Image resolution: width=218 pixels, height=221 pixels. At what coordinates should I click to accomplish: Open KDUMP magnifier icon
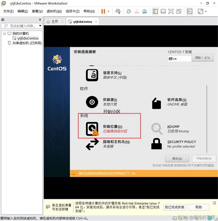pyautogui.click(x=157, y=129)
